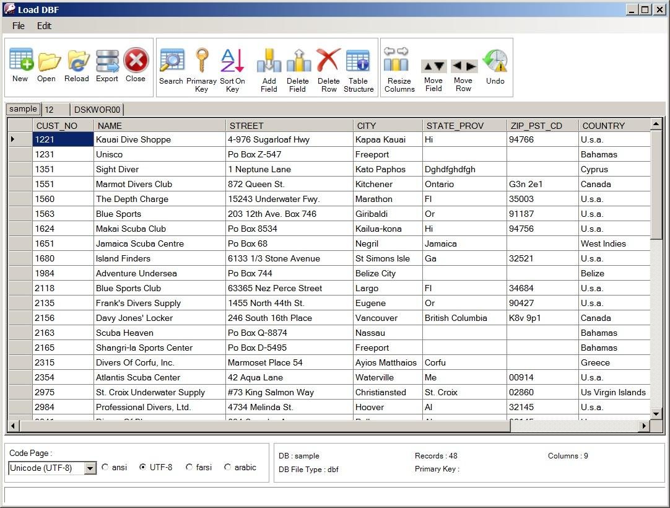View the Table Structure
Image resolution: width=670 pixels, height=508 pixels.
tap(358, 61)
